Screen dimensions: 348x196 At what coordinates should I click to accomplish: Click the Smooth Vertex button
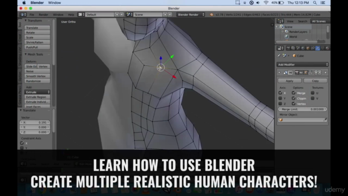pyautogui.click(x=38, y=76)
